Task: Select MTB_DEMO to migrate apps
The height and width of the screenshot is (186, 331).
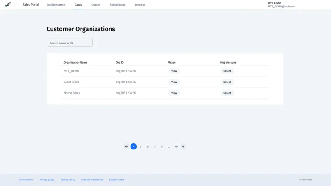Action: click(x=227, y=71)
